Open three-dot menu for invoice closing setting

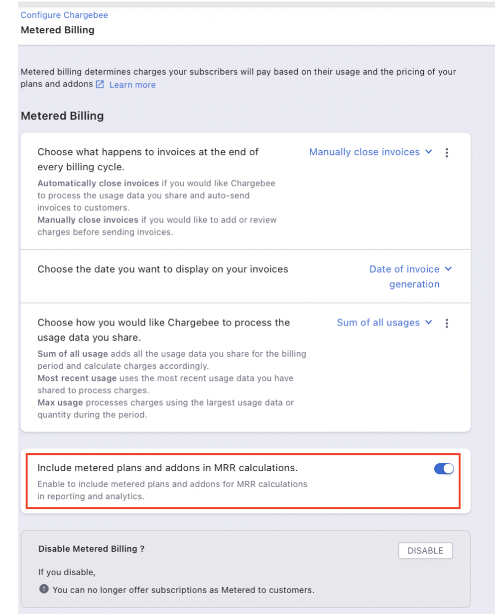click(447, 153)
